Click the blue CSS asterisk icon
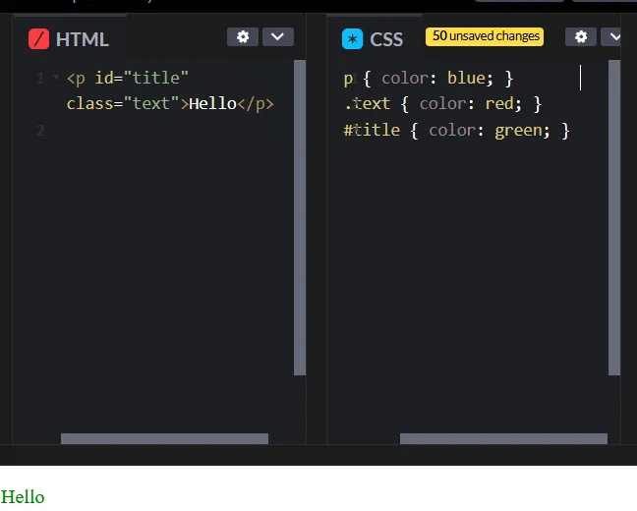The image size is (637, 511). click(x=352, y=39)
